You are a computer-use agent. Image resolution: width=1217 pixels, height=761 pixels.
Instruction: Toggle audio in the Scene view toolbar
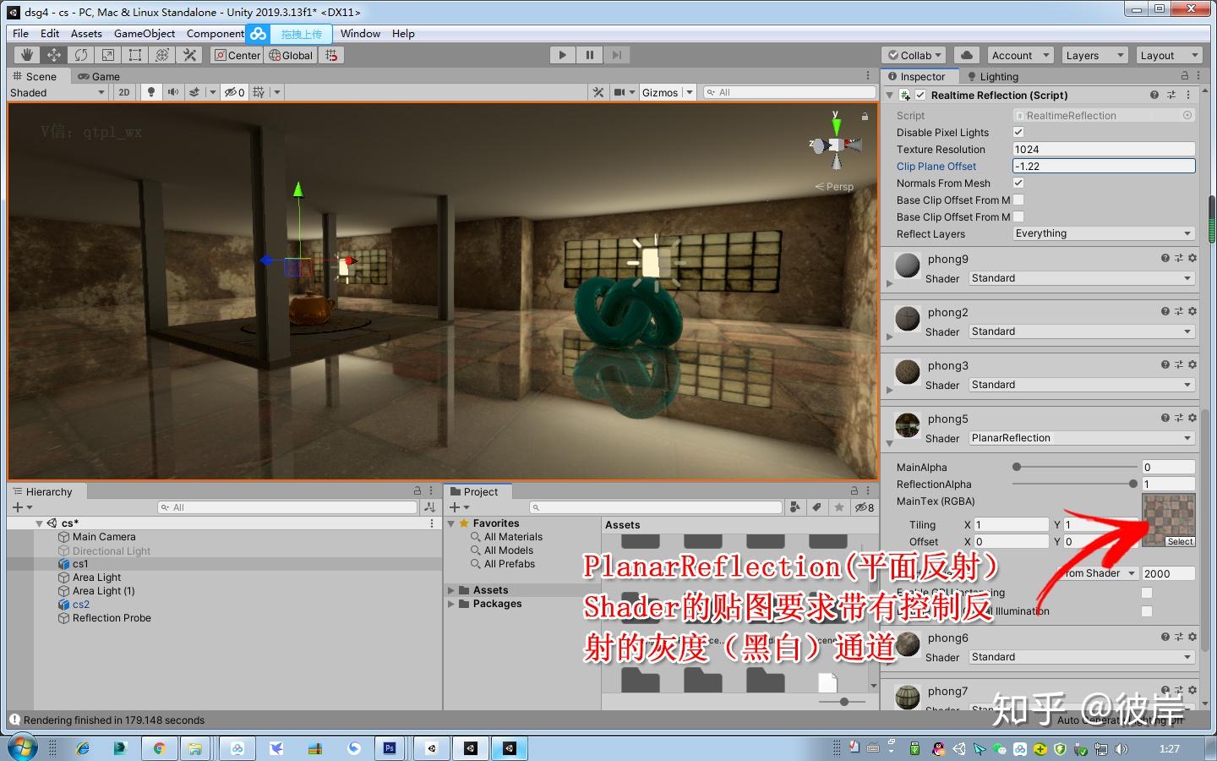click(x=174, y=92)
